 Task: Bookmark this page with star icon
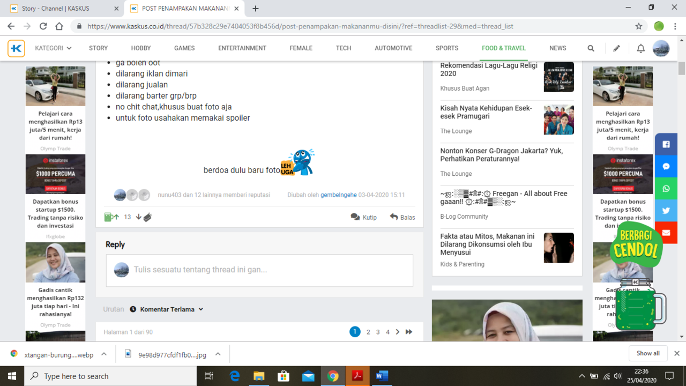[x=639, y=26]
